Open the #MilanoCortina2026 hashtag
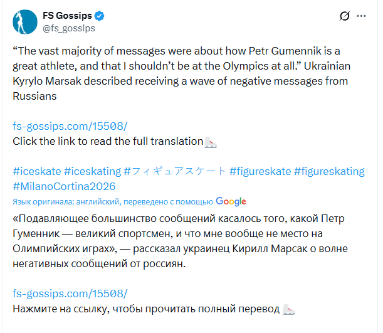 click(64, 186)
